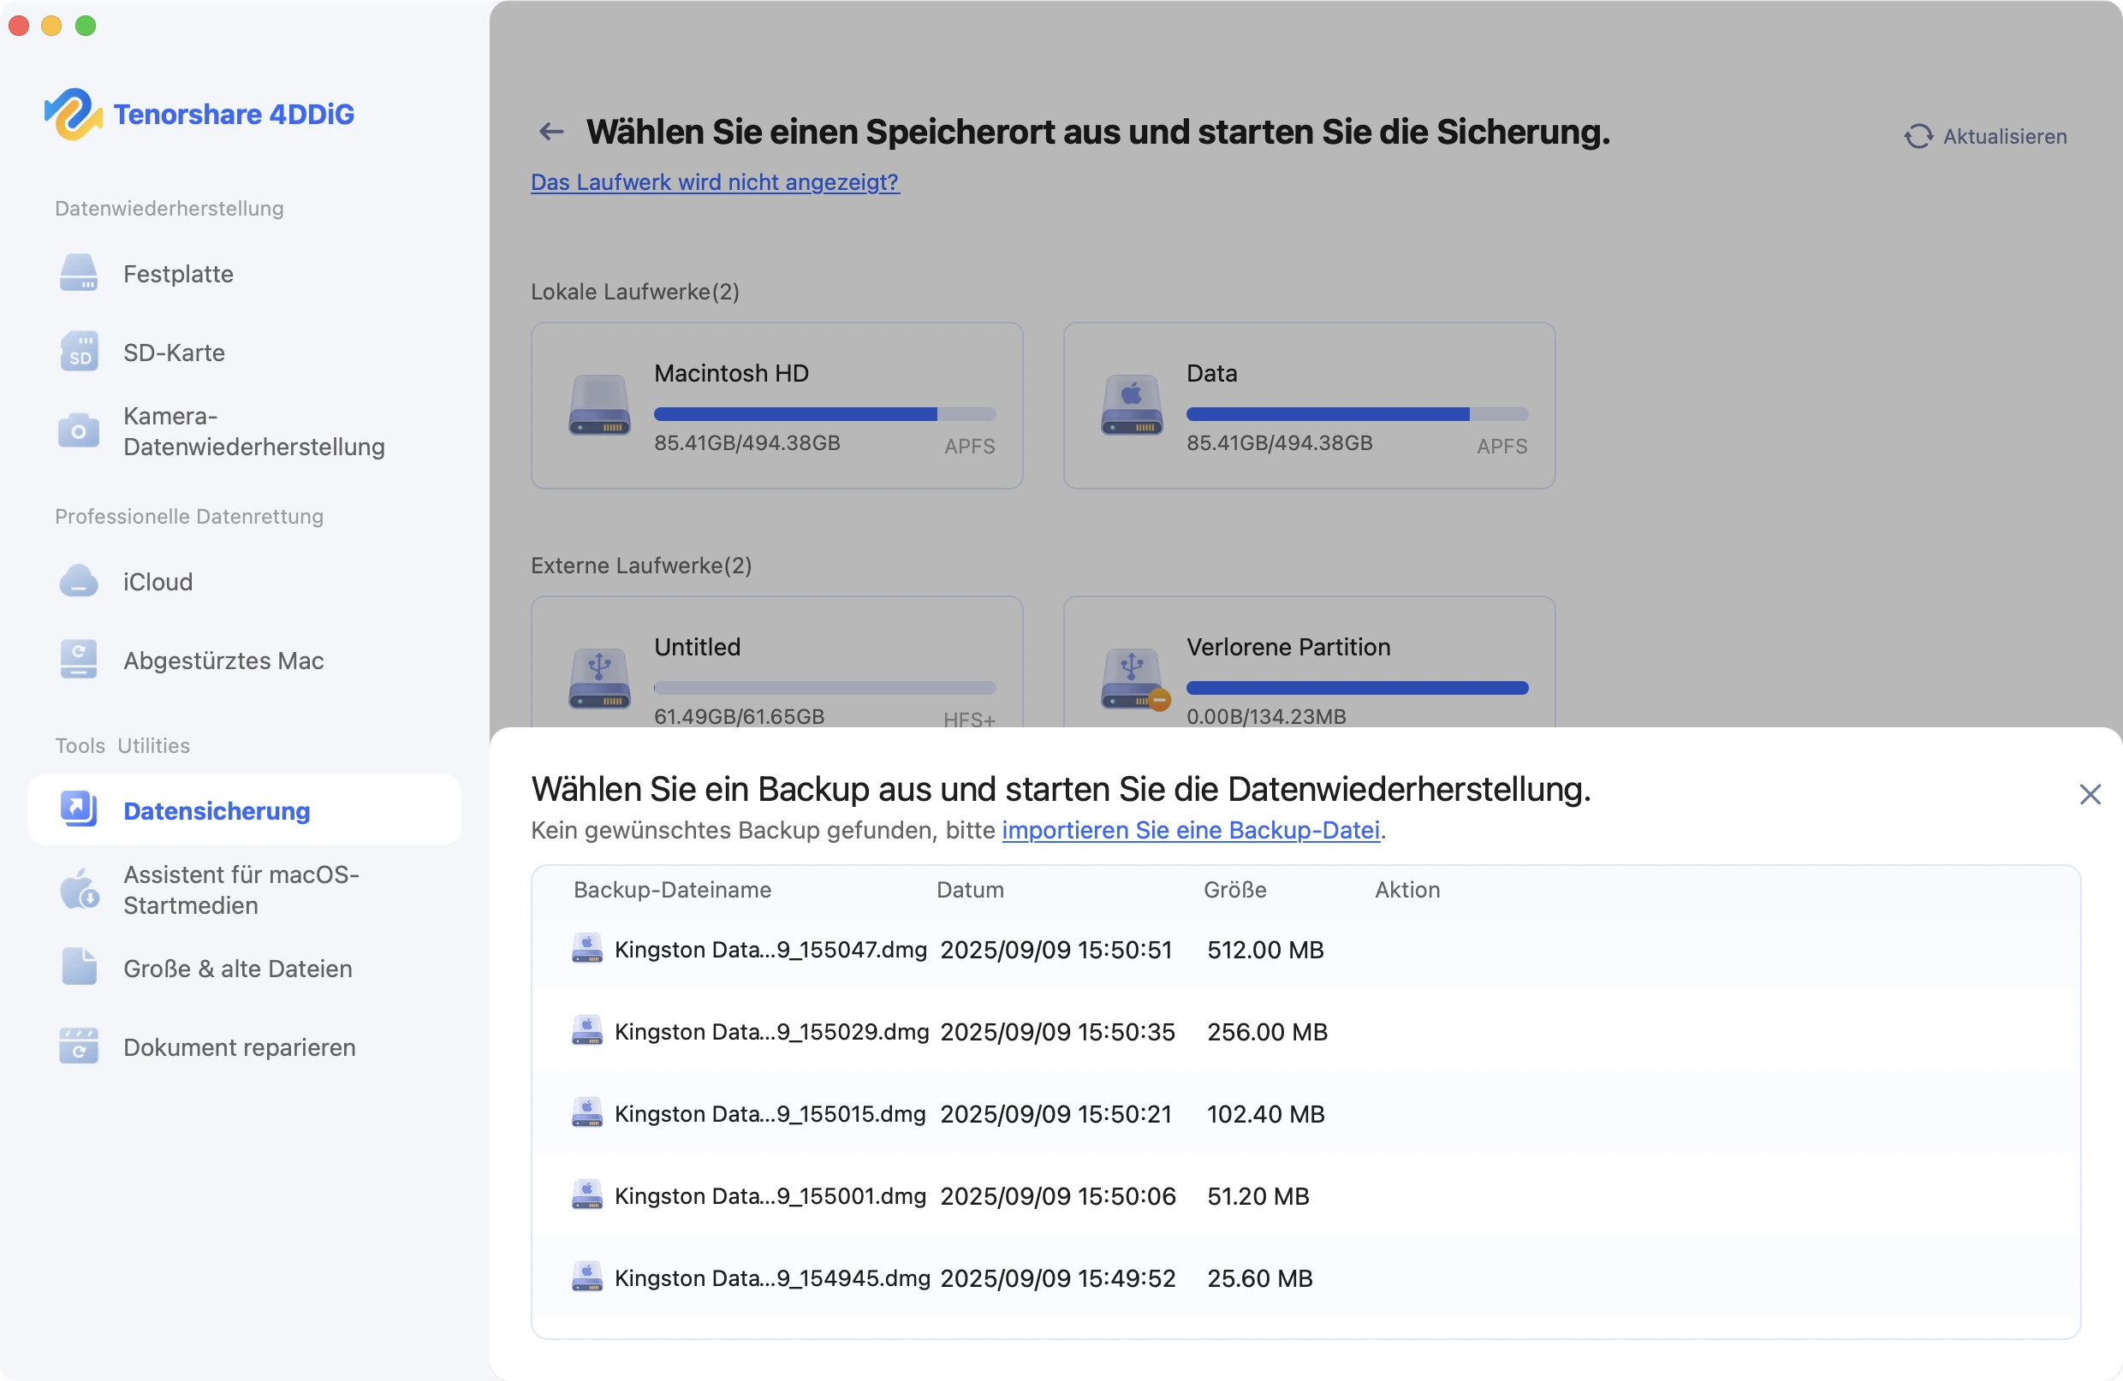The width and height of the screenshot is (2123, 1381).
Task: Click date '2025/09/09 15:50:35'
Action: coord(1057,1031)
